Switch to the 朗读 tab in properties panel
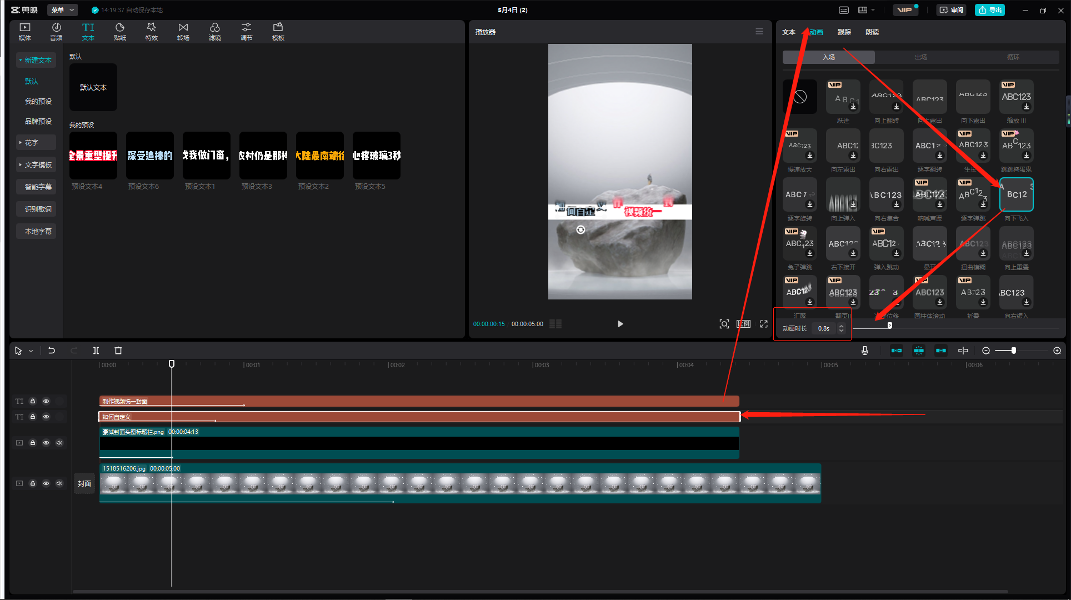Image resolution: width=1071 pixels, height=600 pixels. click(x=872, y=32)
